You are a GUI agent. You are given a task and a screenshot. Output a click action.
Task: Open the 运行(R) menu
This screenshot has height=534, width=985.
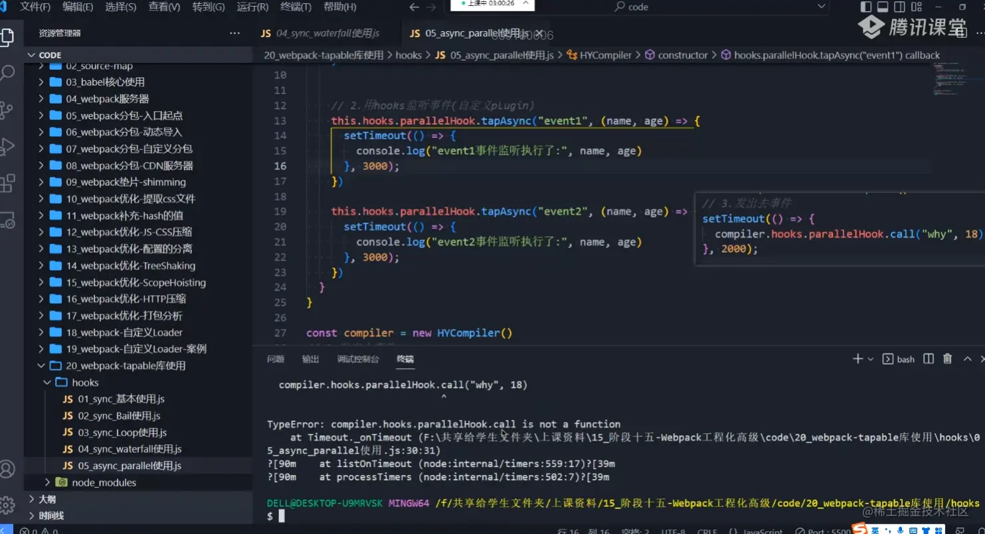point(252,7)
